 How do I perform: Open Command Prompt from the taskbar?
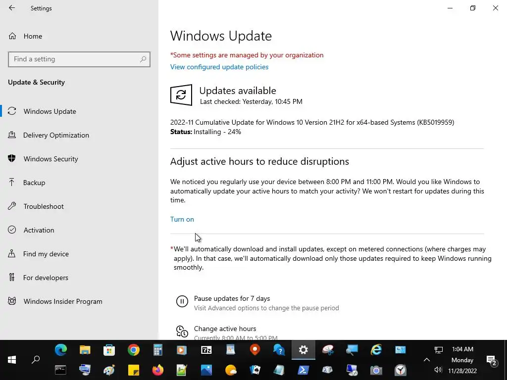61,370
